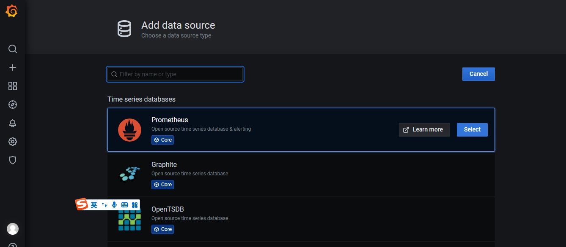Click the Filter by name or type field
The width and height of the screenshot is (566, 247).
point(175,74)
